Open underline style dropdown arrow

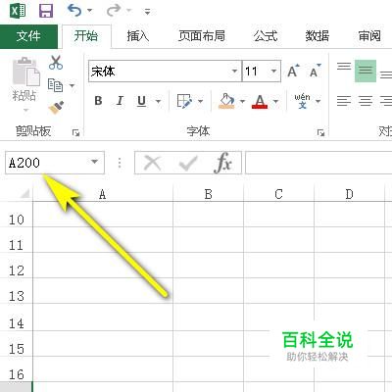point(158,101)
